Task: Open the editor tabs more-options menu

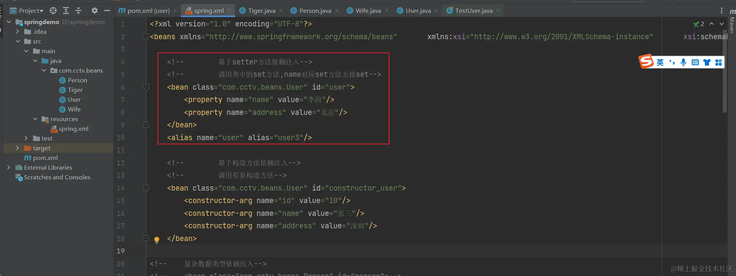Action: click(722, 10)
